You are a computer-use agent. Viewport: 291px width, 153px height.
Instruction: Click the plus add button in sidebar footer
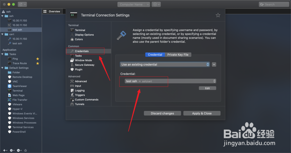click(x=5, y=150)
